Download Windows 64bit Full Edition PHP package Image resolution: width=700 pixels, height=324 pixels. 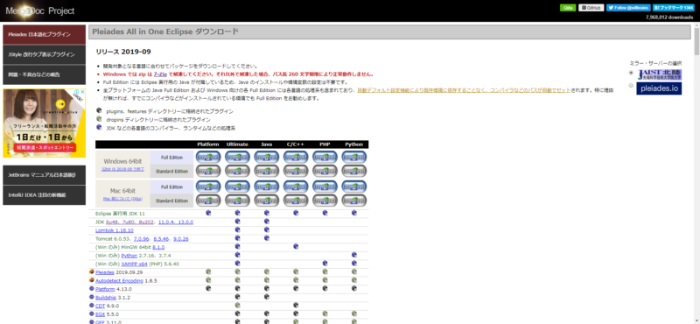(325, 157)
